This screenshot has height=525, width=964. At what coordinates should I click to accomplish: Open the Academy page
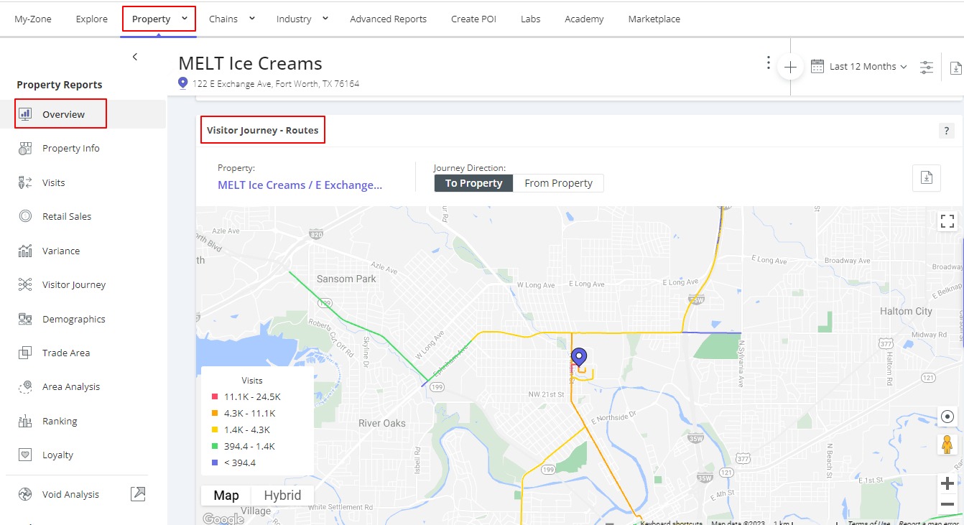point(584,19)
